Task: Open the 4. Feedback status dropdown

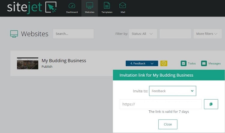Action: pos(142,63)
